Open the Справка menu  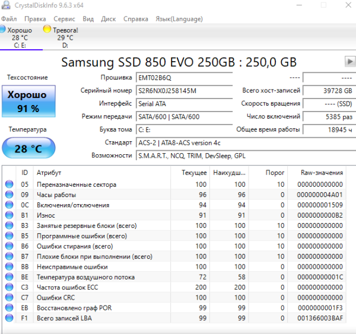click(x=136, y=18)
